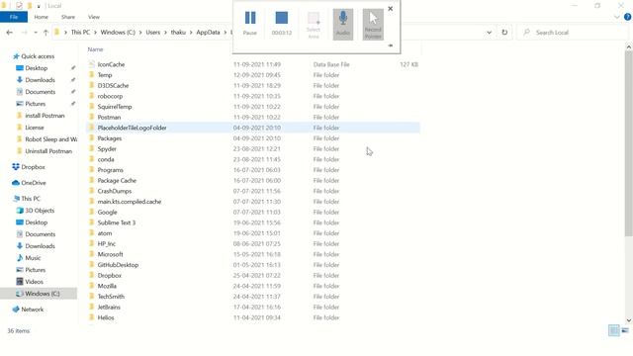Open pinned Downloads under Quick access
This screenshot has width=633, height=356.
pyautogui.click(x=40, y=80)
